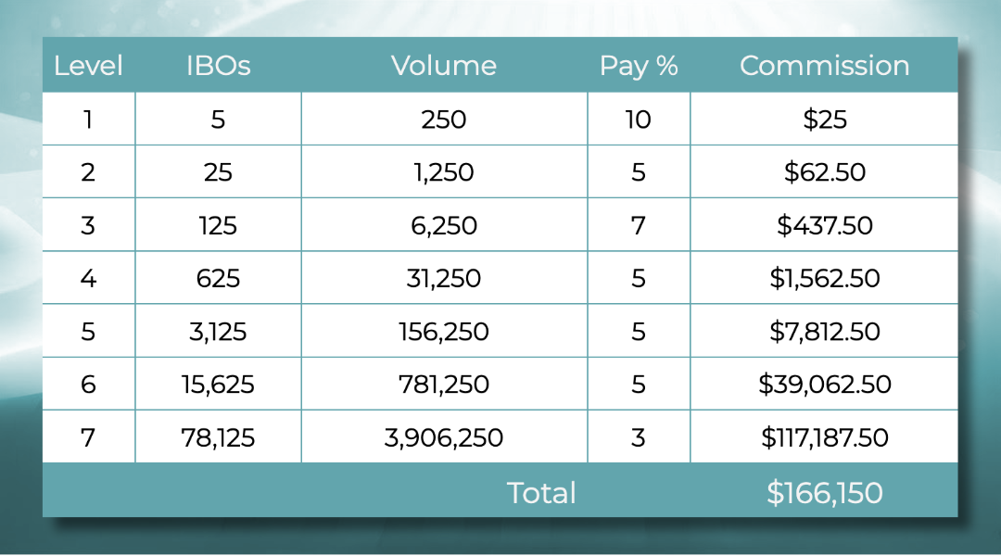The width and height of the screenshot is (1001, 556).
Task: Click the $166,150 total amount
Action: pos(824,493)
